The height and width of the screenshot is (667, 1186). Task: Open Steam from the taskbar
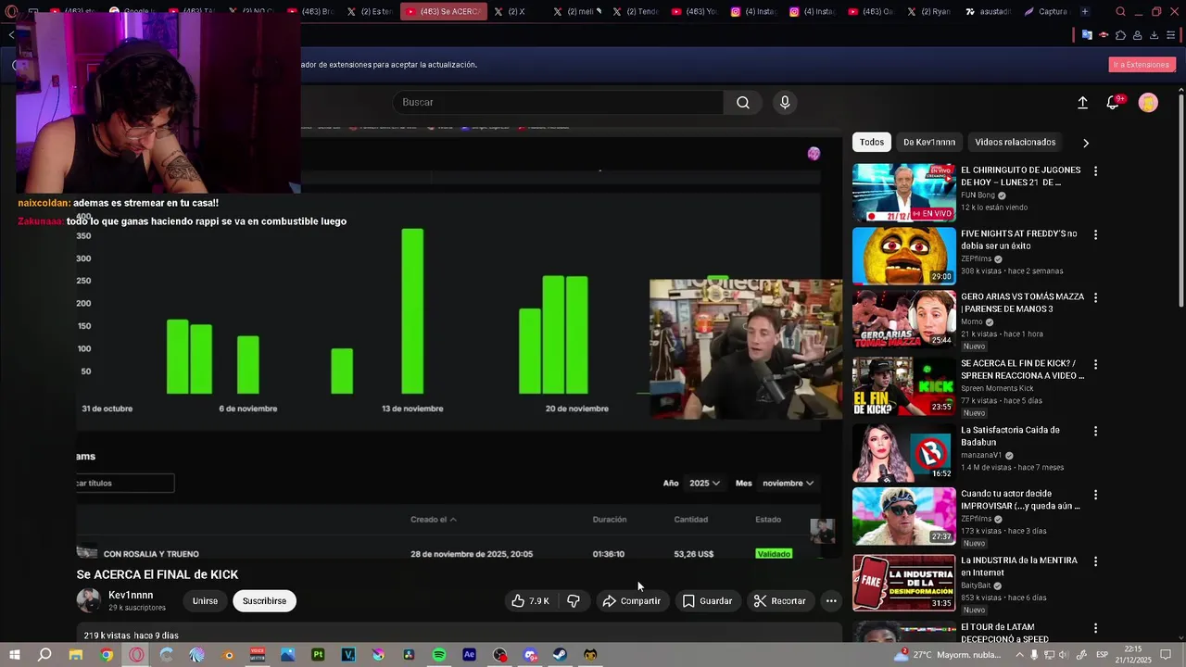point(561,655)
